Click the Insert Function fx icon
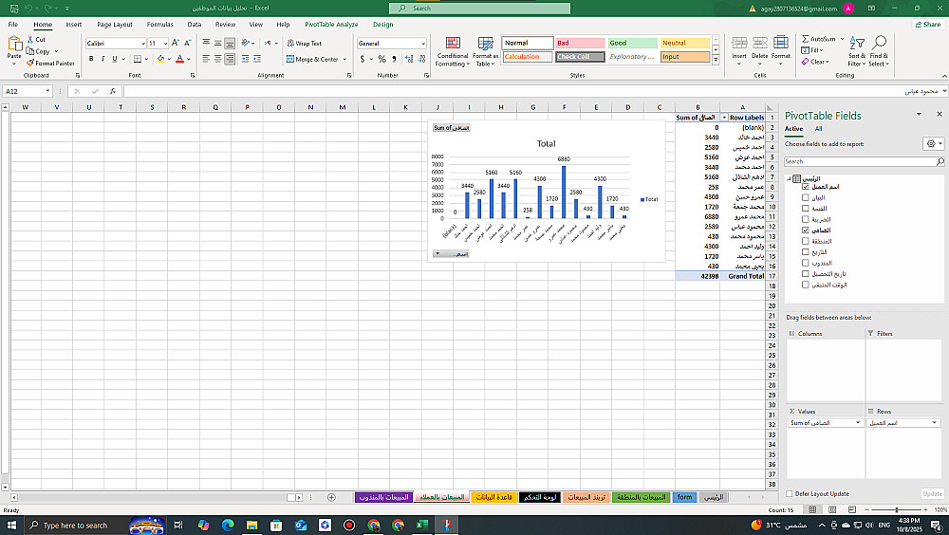The height and width of the screenshot is (535, 949). [x=113, y=91]
